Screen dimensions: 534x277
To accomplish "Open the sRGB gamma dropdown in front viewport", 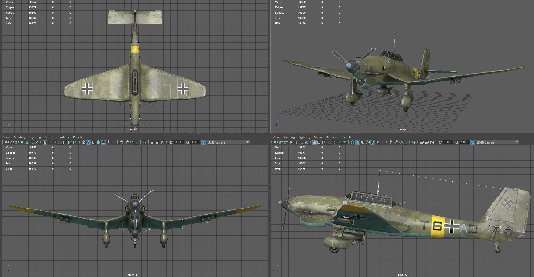I will pyautogui.click(x=247, y=142).
